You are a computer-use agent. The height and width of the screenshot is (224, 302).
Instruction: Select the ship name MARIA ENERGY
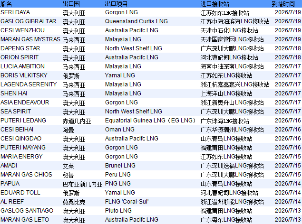[21, 157]
